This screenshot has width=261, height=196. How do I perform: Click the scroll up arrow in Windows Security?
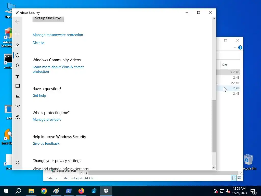[x=214, y=19]
